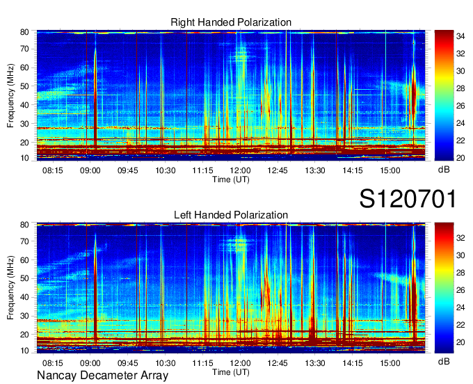
Task: Click the 50 MHz tick on Right Handed plot
Action: [24, 86]
